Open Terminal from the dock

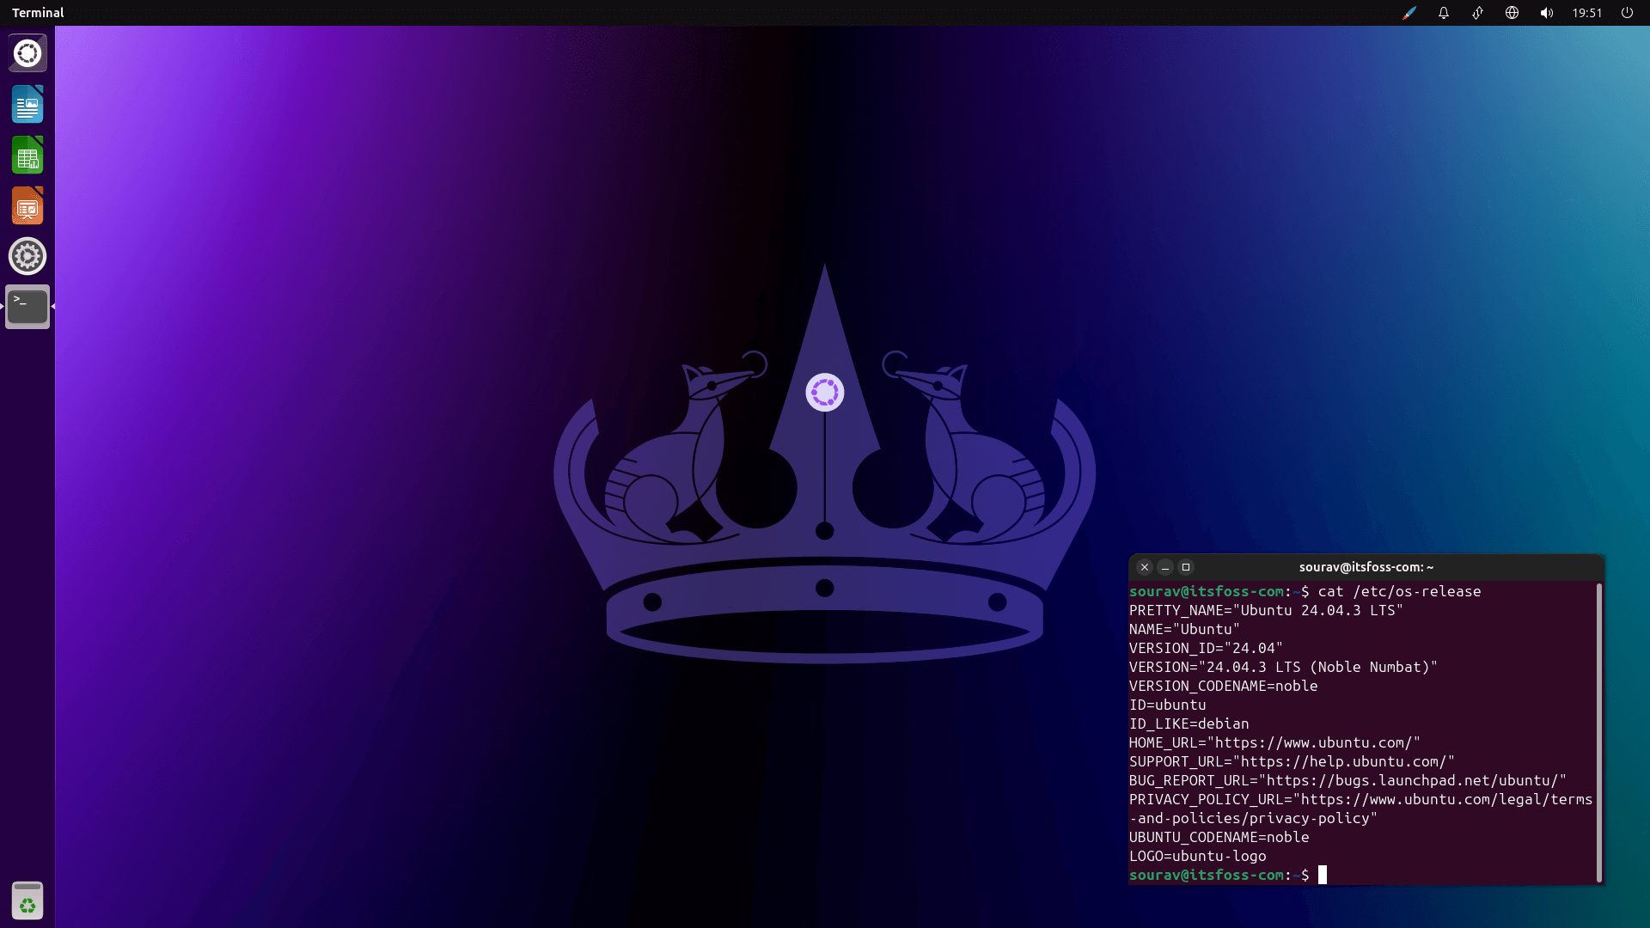click(x=27, y=306)
